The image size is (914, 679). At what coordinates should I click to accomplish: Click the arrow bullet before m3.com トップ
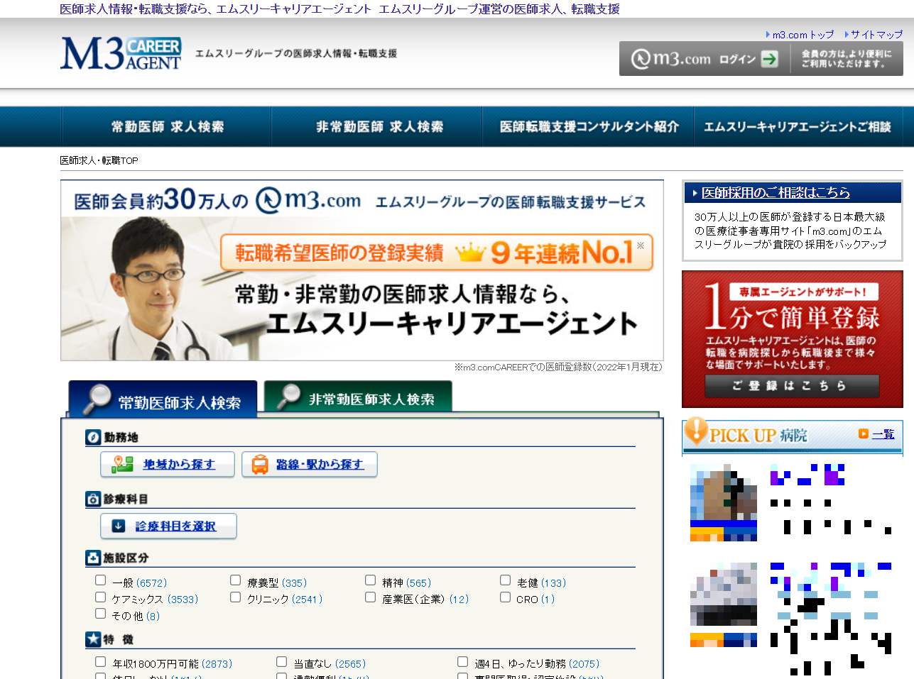tap(768, 34)
